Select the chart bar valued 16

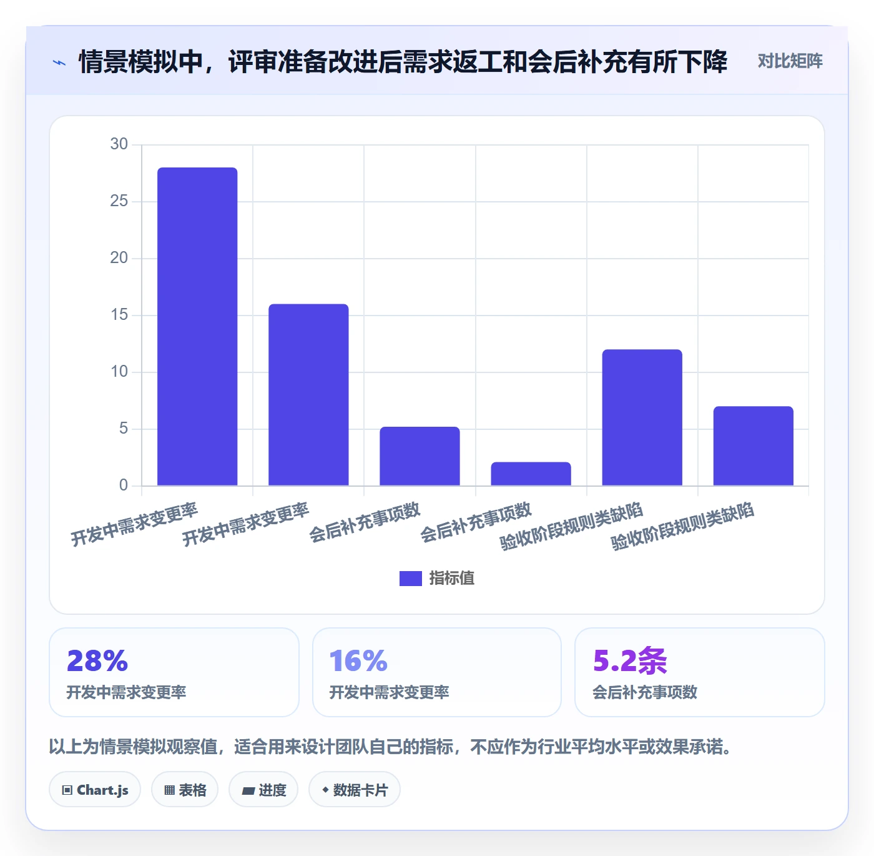tap(308, 394)
